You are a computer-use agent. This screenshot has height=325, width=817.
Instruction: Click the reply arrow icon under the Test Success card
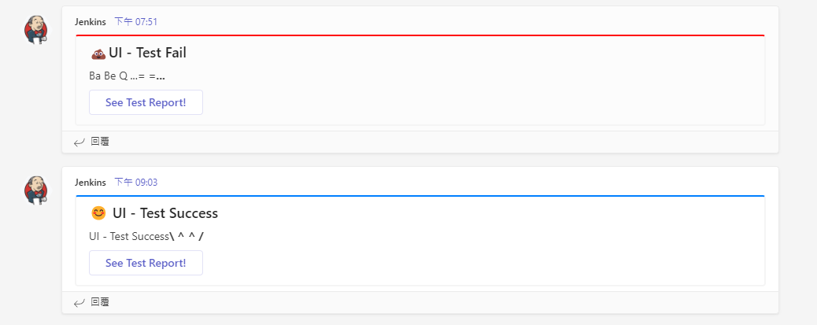pyautogui.click(x=79, y=302)
